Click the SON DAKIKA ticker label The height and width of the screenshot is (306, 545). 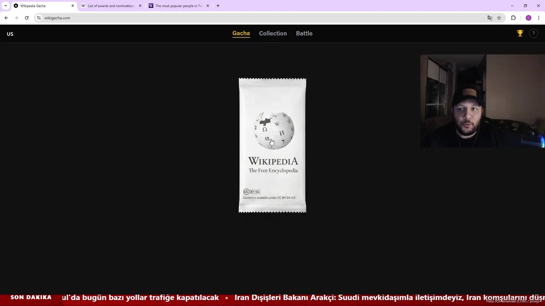tap(31, 297)
